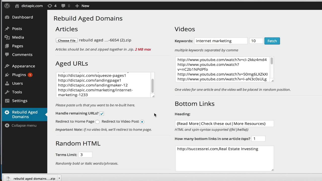
Task: Open Appearance menu item
Action: 23,66
